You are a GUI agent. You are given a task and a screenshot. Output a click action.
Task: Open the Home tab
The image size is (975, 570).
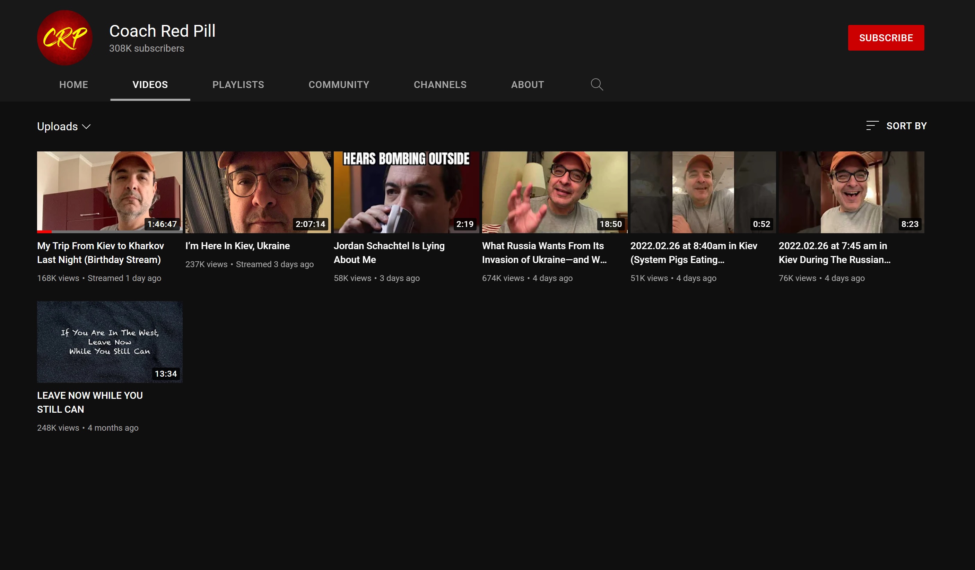coord(73,85)
